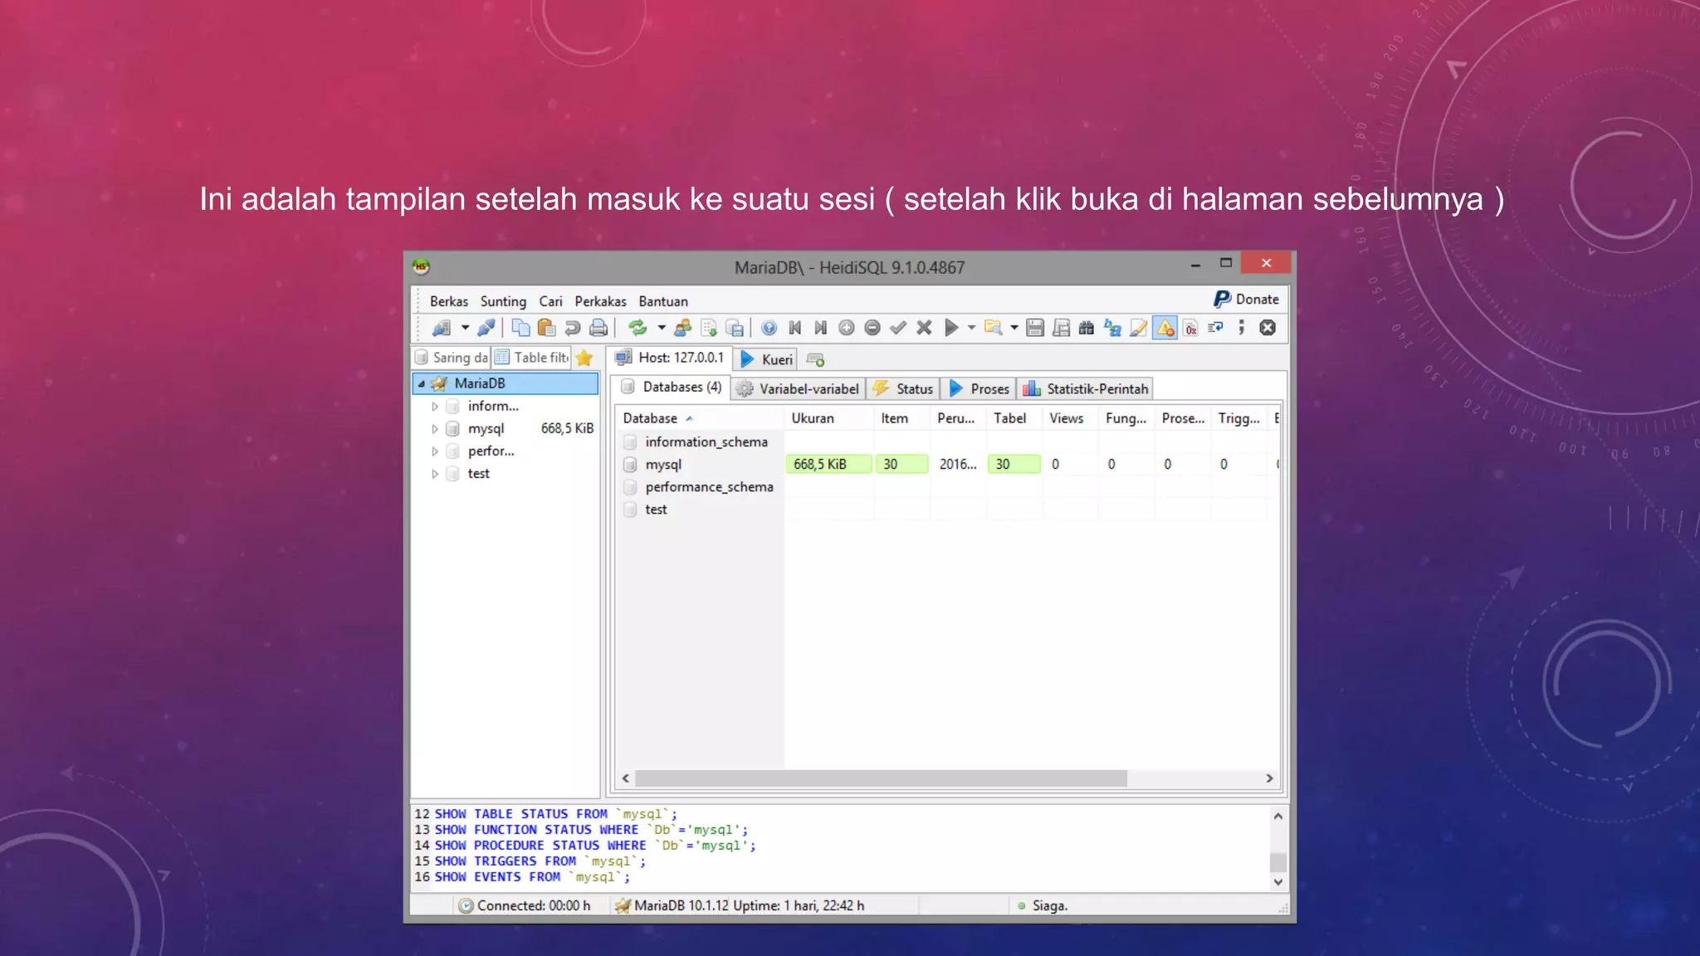This screenshot has height=956, width=1700.
Task: Click the Views column header
Action: [x=1070, y=418]
